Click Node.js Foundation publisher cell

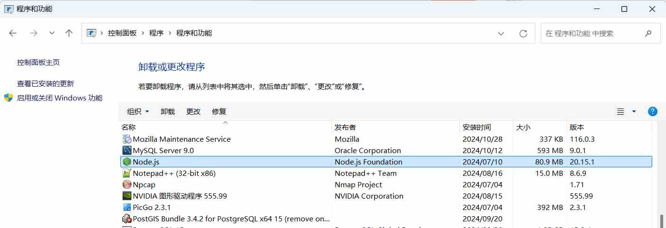click(x=368, y=162)
